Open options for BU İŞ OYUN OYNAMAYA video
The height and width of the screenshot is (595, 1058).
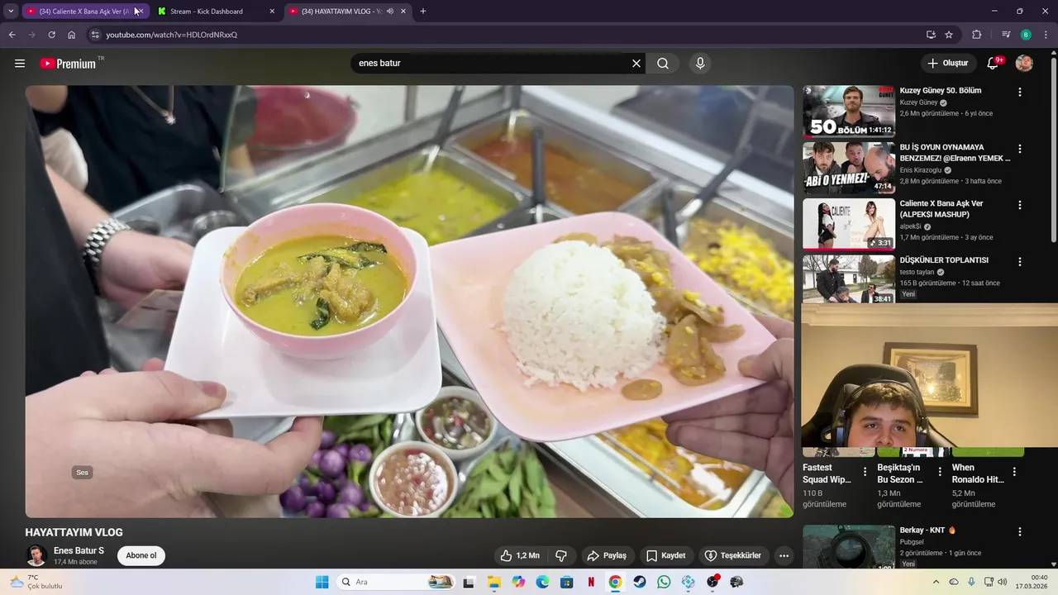pos(1019,149)
